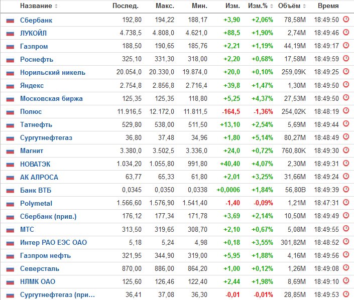This screenshot has height=300, width=354.
Task: Click the Russian flag icon beside Газпром
Action: [10, 47]
